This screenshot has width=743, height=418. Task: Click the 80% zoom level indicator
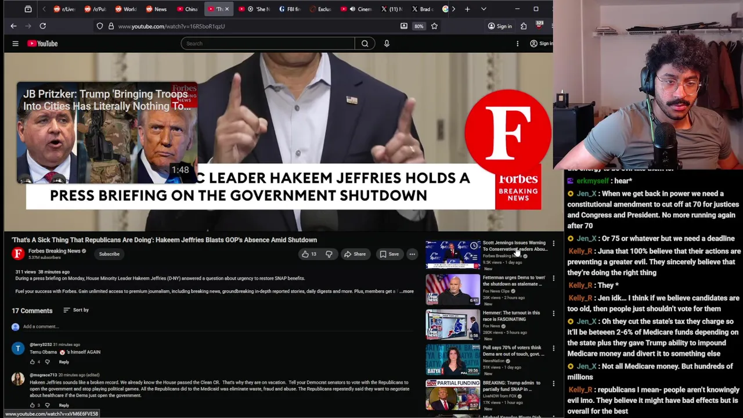tap(419, 26)
